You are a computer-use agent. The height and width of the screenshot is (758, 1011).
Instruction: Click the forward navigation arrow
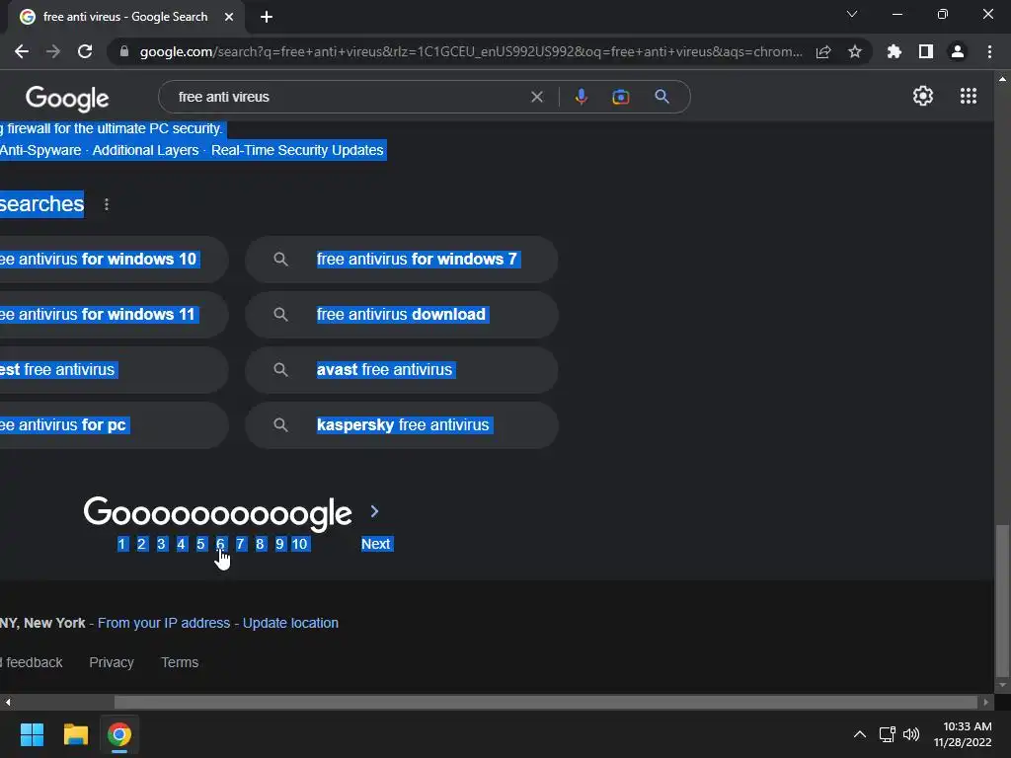point(53,51)
